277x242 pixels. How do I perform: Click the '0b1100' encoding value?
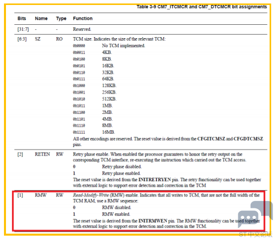coord(79,112)
